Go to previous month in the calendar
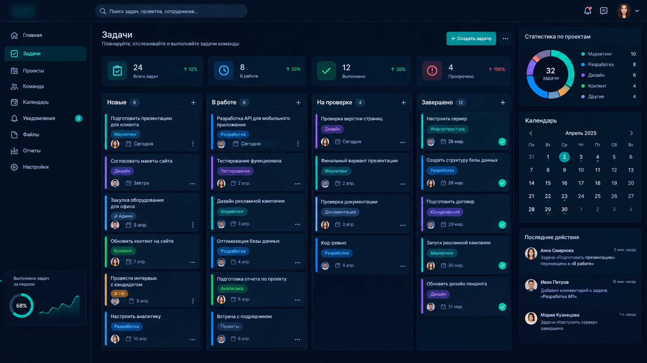Viewport: 647px width, 363px height. [531, 133]
